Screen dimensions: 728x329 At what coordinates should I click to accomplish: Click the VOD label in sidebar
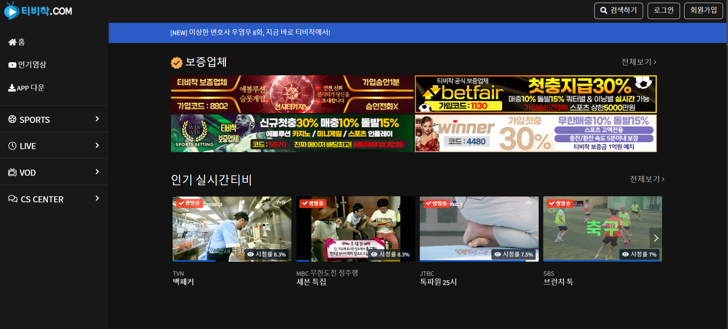28,173
